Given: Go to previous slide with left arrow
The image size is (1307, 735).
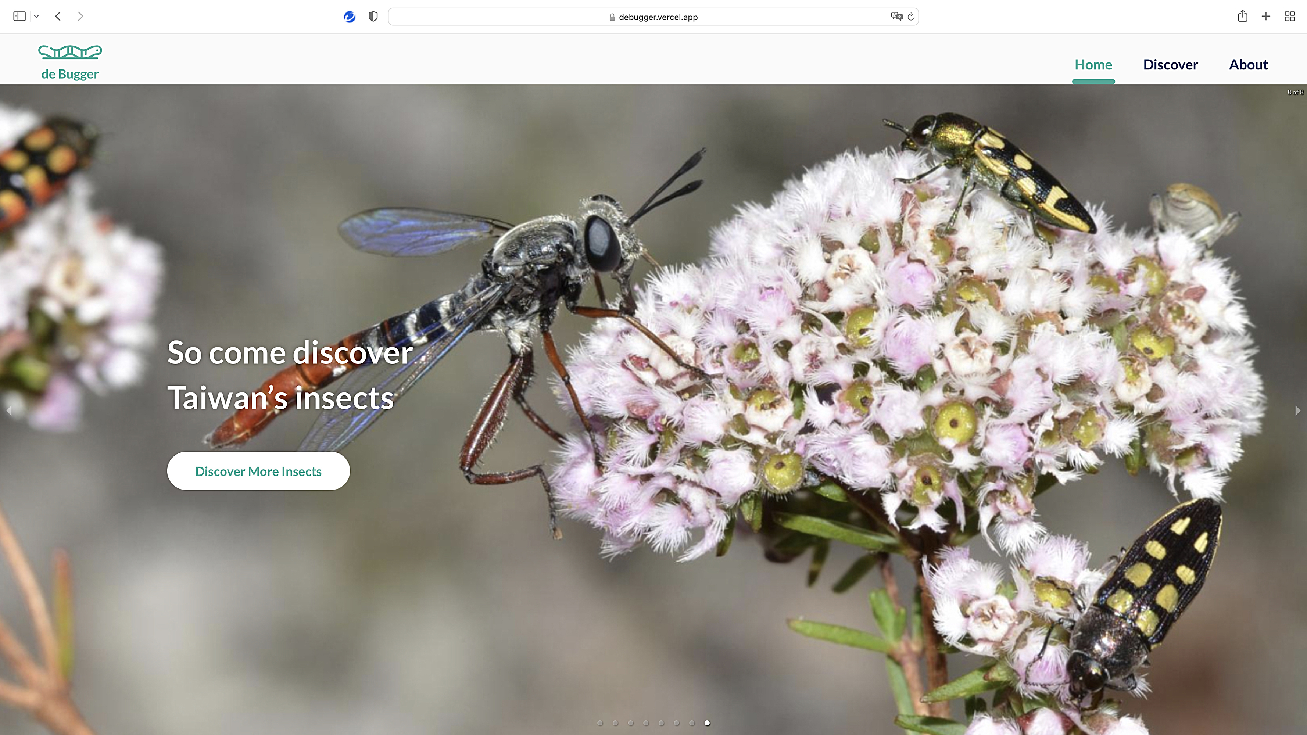Looking at the screenshot, I should tap(9, 410).
